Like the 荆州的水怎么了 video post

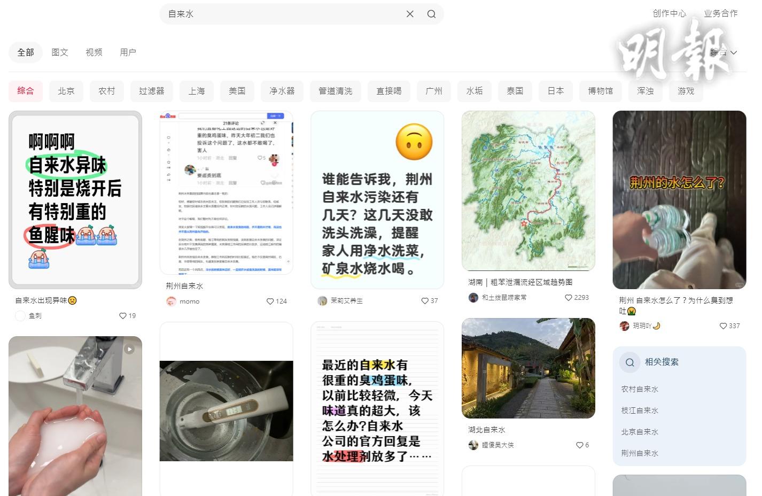(x=723, y=326)
